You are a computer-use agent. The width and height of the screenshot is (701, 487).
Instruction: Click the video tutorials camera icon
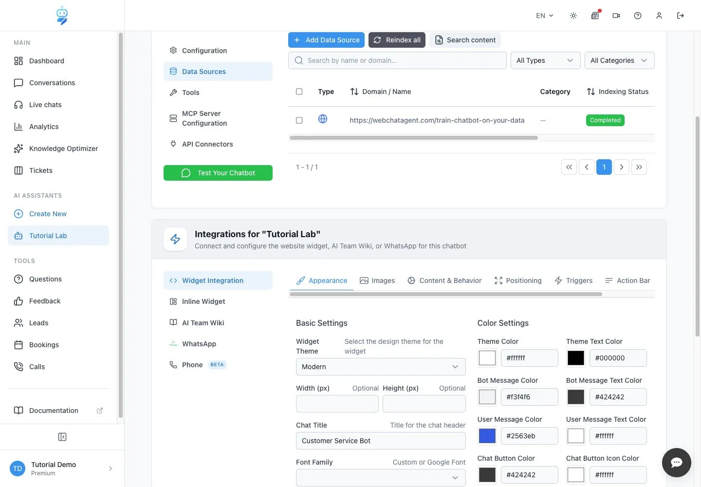coord(616,16)
